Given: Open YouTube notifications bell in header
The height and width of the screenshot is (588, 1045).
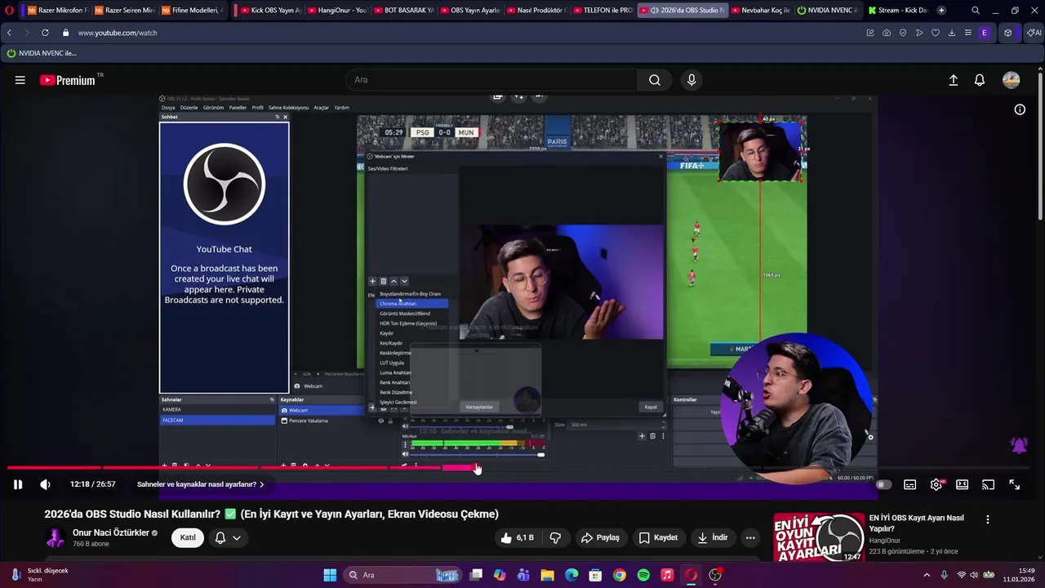Looking at the screenshot, I should coord(980,80).
